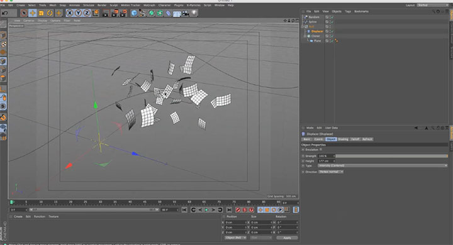Viewport: 453px width, 245px height.
Task: Open the Simulate menu
Action: (x=89, y=5)
